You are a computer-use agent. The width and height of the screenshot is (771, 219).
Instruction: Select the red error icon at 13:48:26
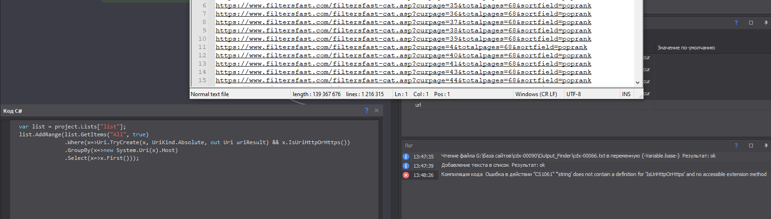(x=406, y=175)
